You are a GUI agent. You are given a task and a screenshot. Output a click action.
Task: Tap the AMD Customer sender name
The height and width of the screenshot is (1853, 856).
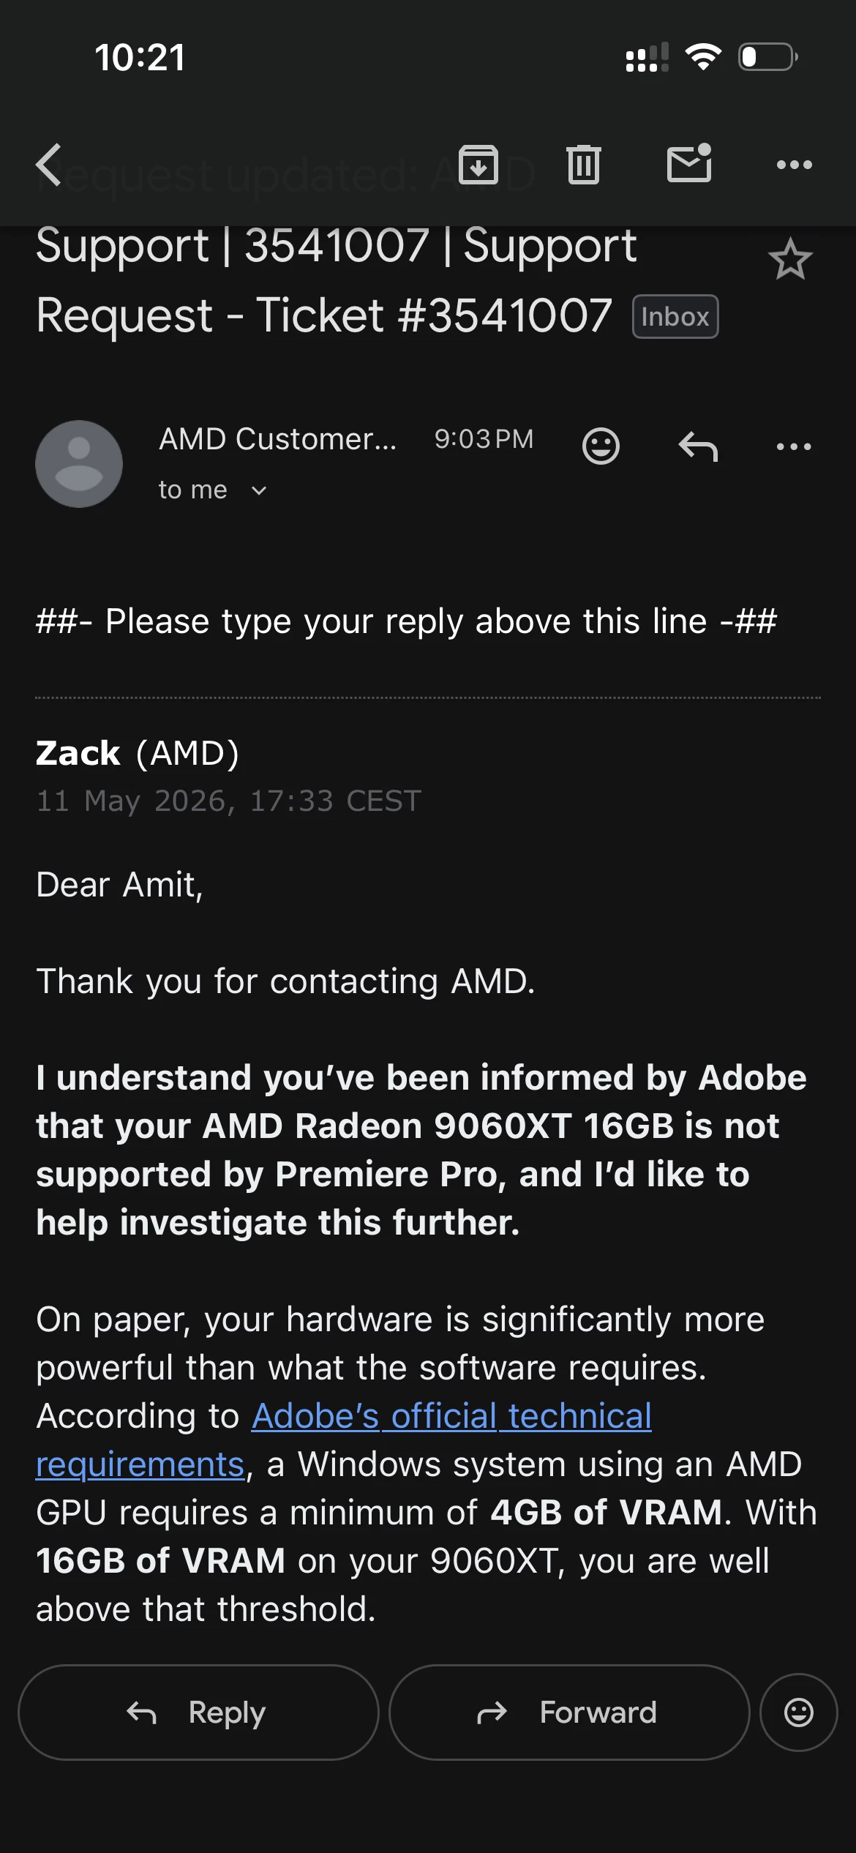point(278,439)
